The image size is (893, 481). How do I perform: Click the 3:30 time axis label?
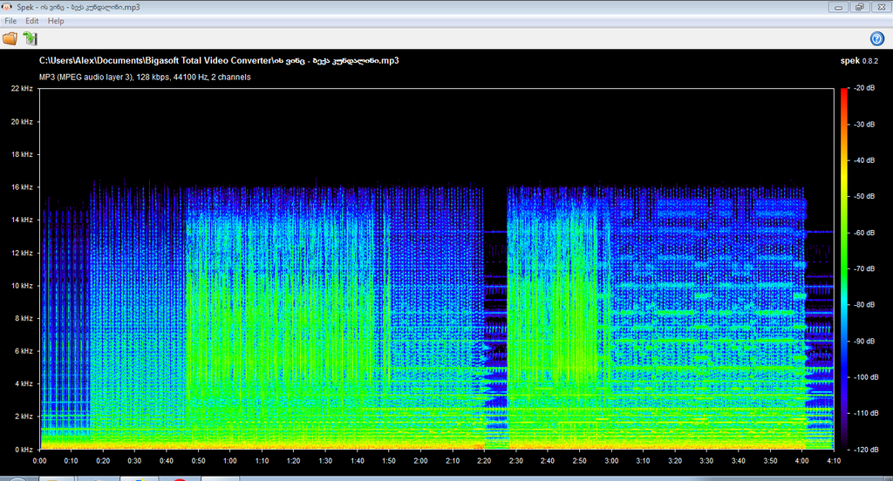click(x=706, y=461)
